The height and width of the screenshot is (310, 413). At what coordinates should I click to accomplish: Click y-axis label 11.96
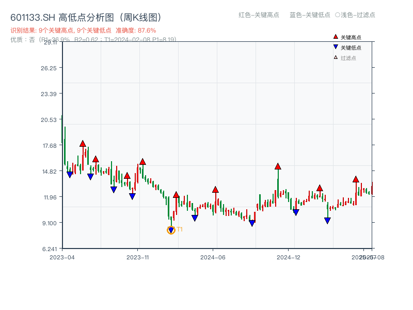pyautogui.click(x=50, y=197)
